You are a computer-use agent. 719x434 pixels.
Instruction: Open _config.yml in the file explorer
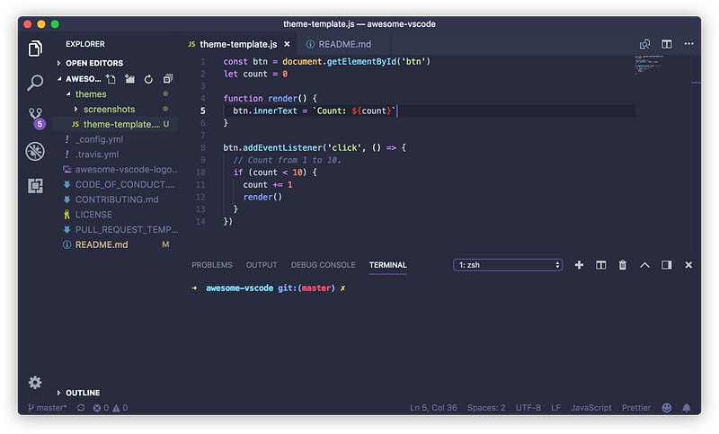(x=99, y=139)
